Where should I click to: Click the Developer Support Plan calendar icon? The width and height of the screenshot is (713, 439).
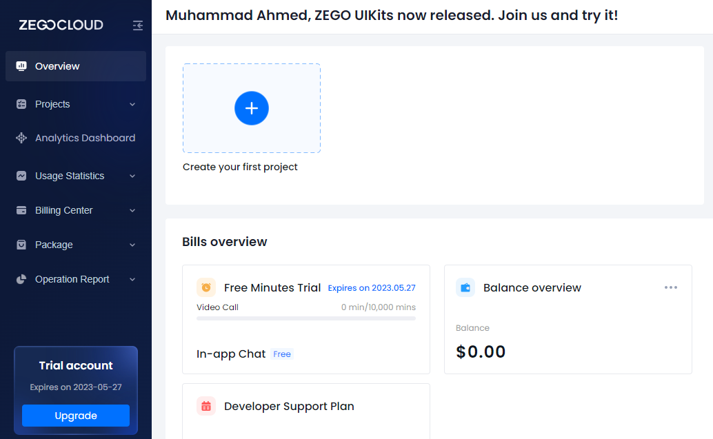tap(206, 406)
